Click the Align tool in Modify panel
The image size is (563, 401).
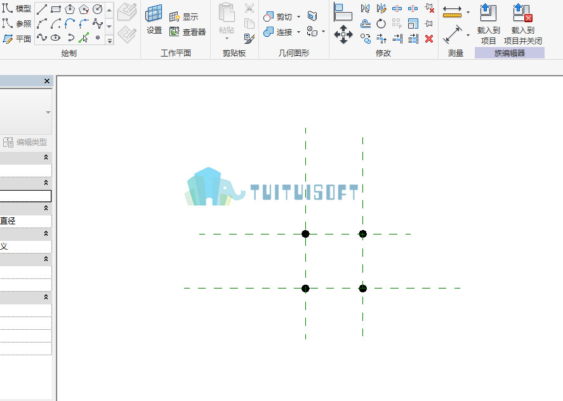point(343,11)
